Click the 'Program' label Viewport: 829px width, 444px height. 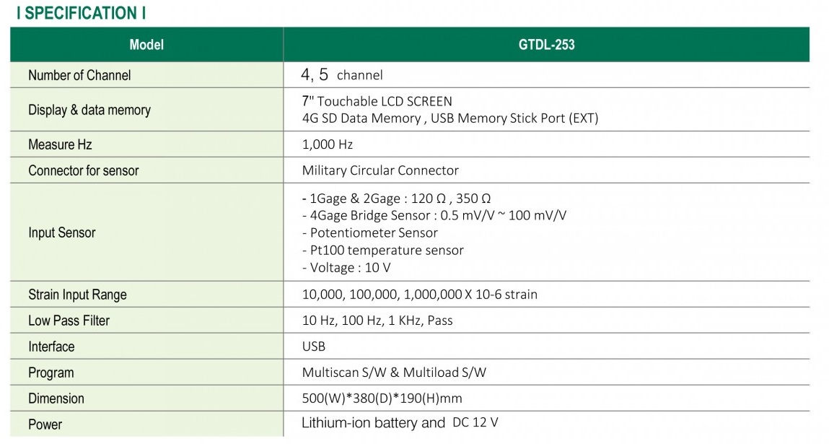51,373
